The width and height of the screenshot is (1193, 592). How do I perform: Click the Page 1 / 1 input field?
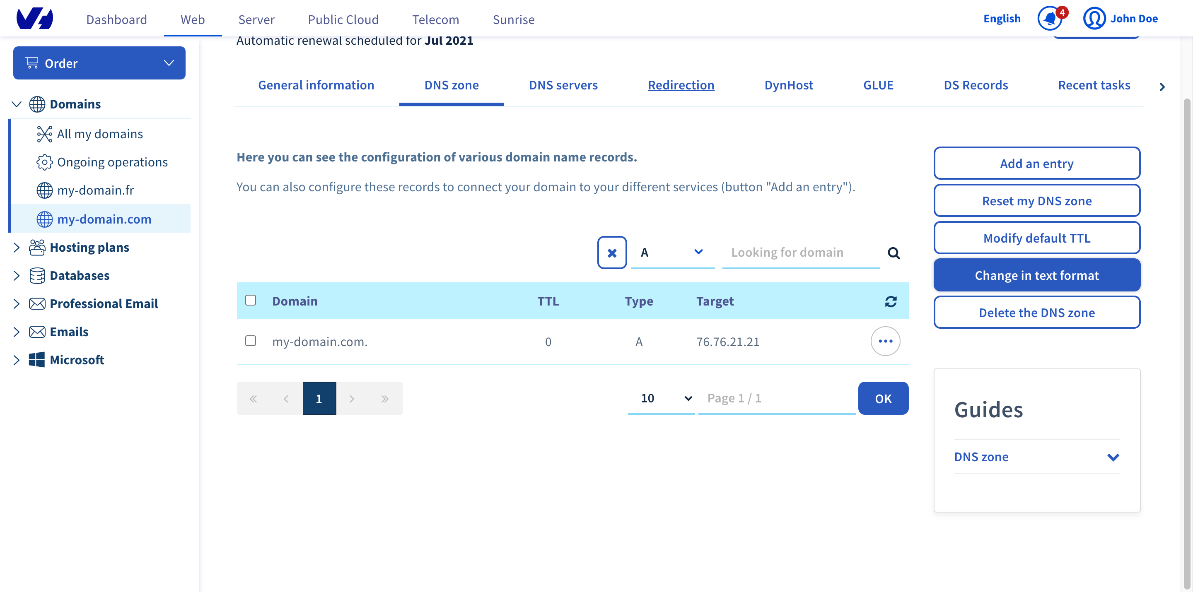click(777, 399)
